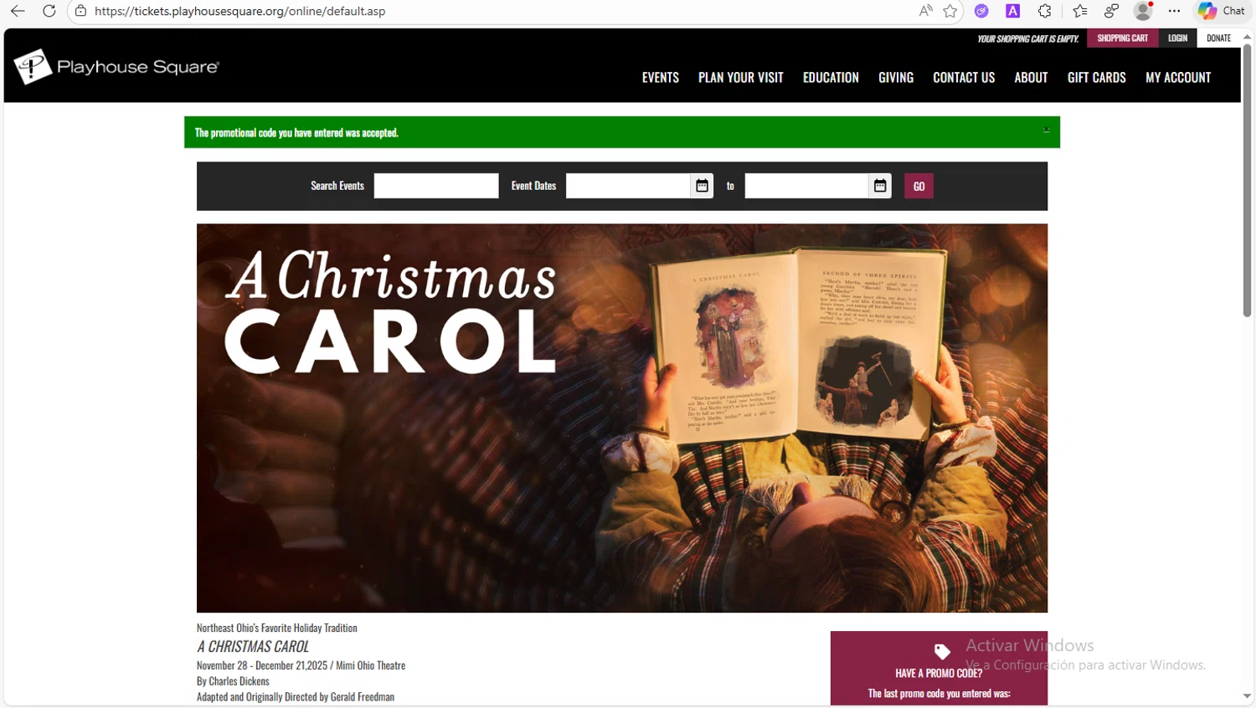The height and width of the screenshot is (708, 1256).
Task: Go back with the browser back arrow
Action: [18, 11]
